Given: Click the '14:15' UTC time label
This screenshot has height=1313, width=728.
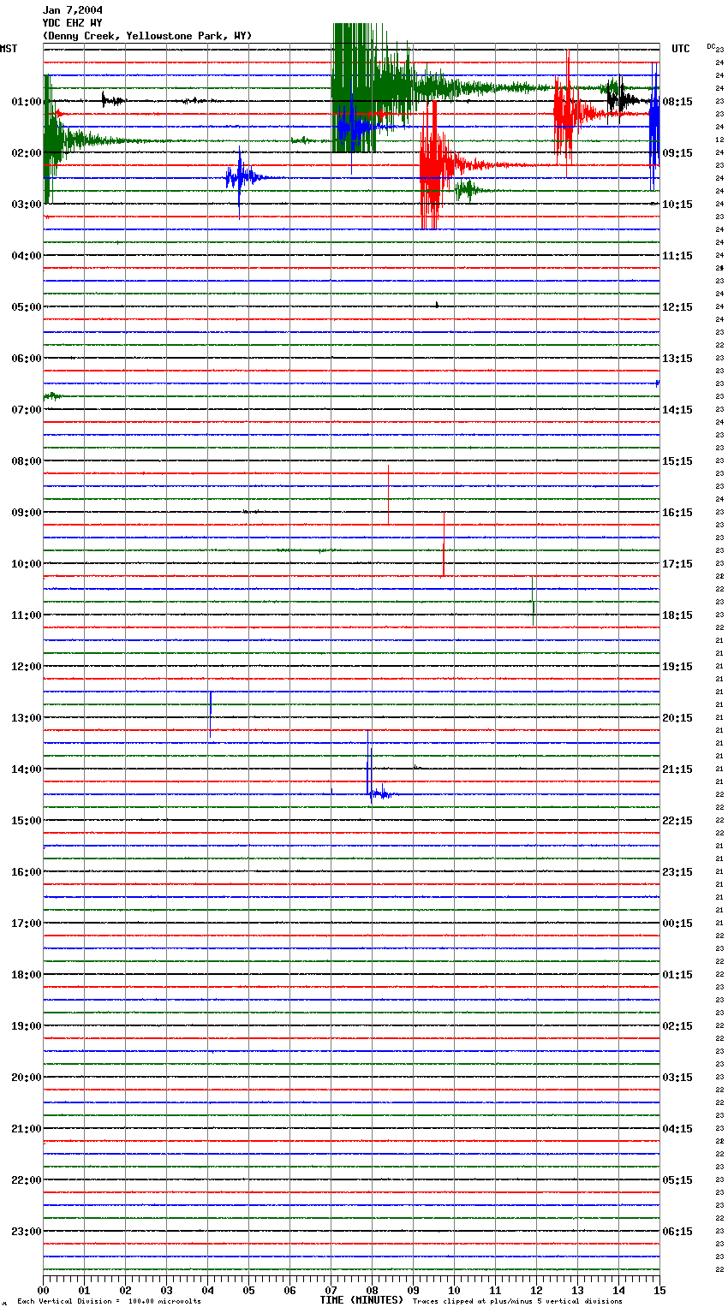Looking at the screenshot, I should point(677,410).
